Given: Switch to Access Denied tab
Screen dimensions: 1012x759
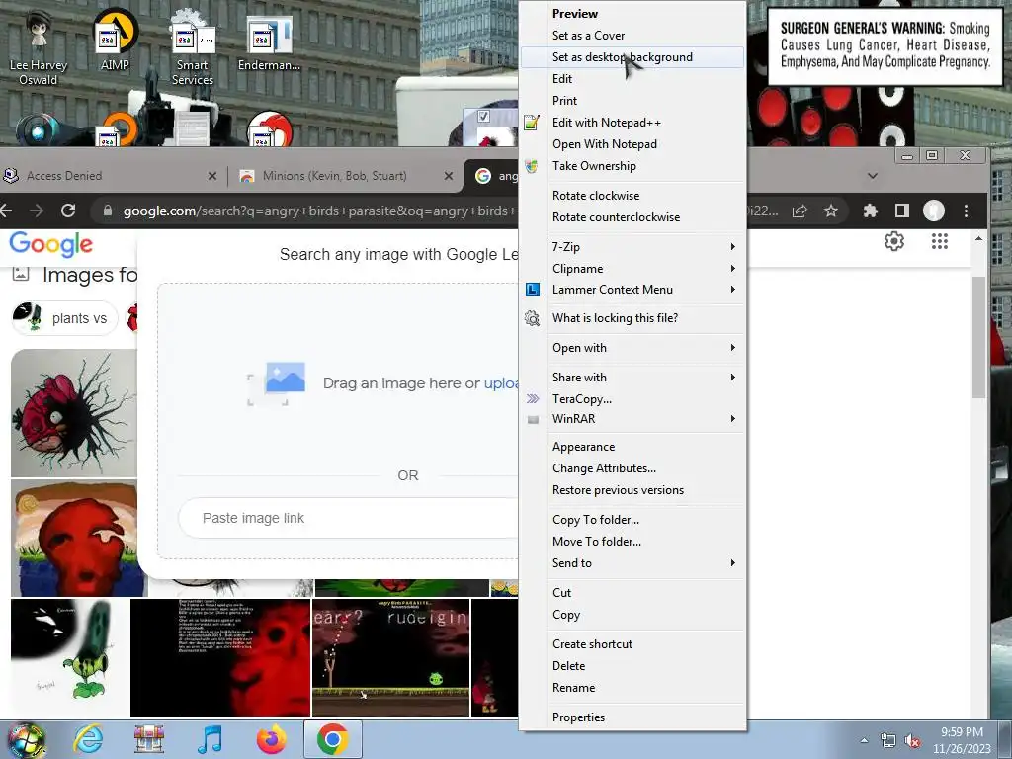Looking at the screenshot, I should [x=111, y=176].
